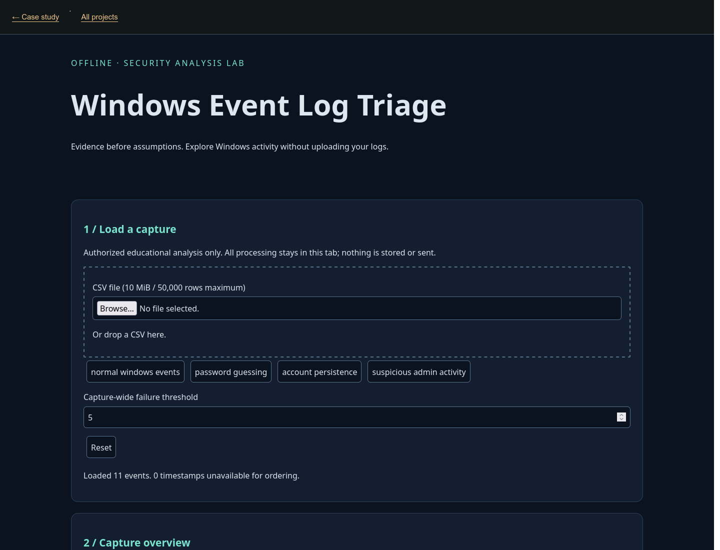Click the 'Authorized educational analysis only' notice

[x=259, y=252]
